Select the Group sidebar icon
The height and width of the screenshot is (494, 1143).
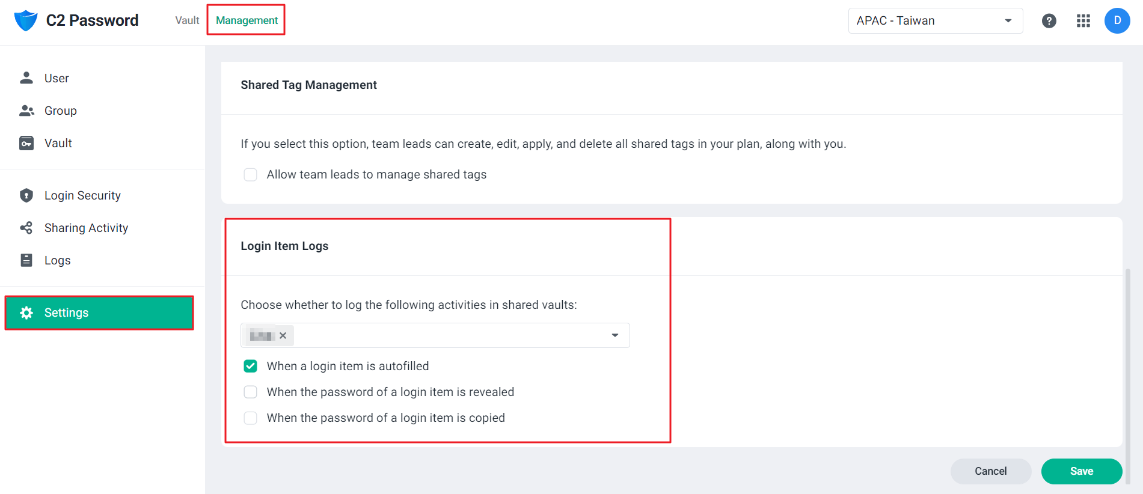60,110
